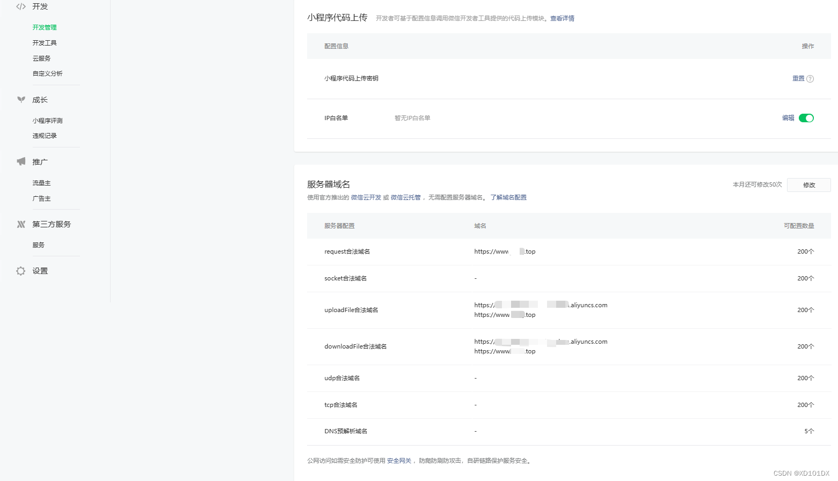Open 了解域名配置 link

point(508,197)
